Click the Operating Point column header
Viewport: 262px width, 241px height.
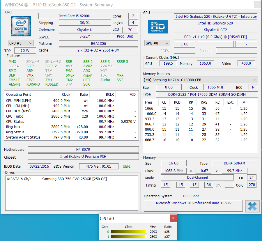[x=25, y=94]
